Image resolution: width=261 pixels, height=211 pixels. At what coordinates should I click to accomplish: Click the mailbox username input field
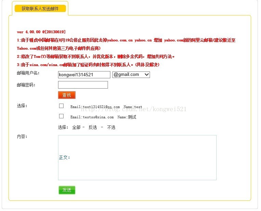(x=84, y=75)
